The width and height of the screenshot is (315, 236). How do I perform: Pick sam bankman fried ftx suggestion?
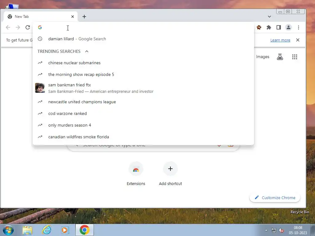pyautogui.click(x=143, y=88)
